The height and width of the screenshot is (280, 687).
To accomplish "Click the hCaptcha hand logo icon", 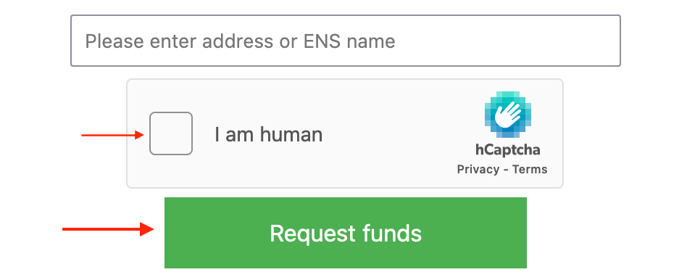I will (x=507, y=115).
